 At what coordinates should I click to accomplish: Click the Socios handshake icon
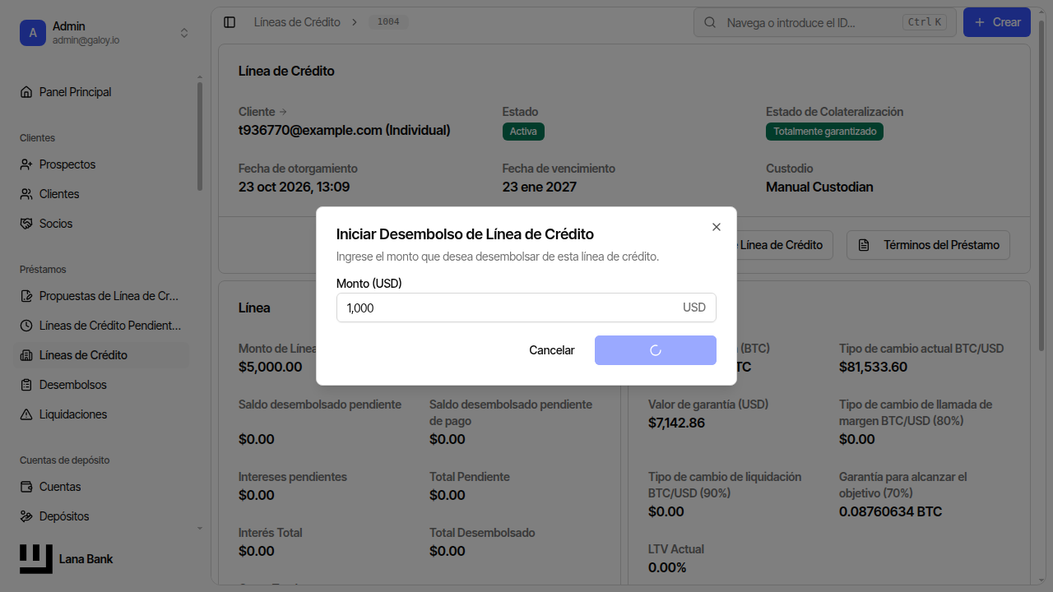pos(26,224)
